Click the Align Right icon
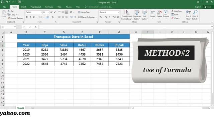The height and width of the screenshot is (120, 214). 66,17
